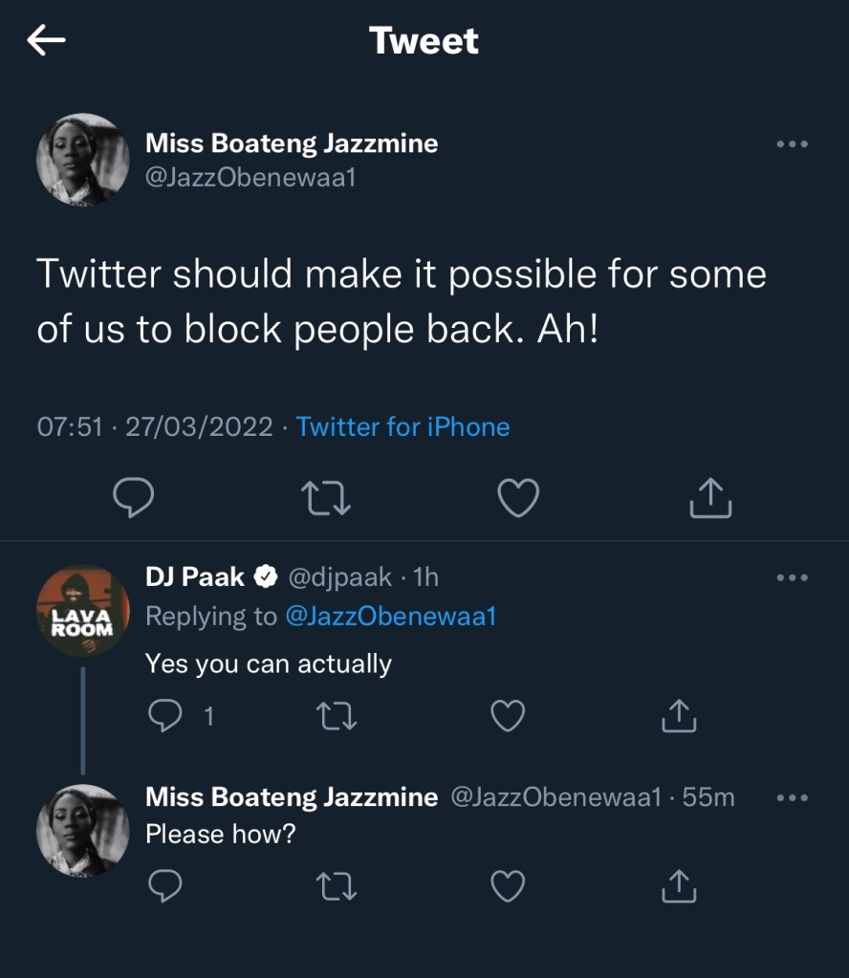The width and height of the screenshot is (849, 978).
Task: Retweet the main block people tweet
Action: point(325,498)
